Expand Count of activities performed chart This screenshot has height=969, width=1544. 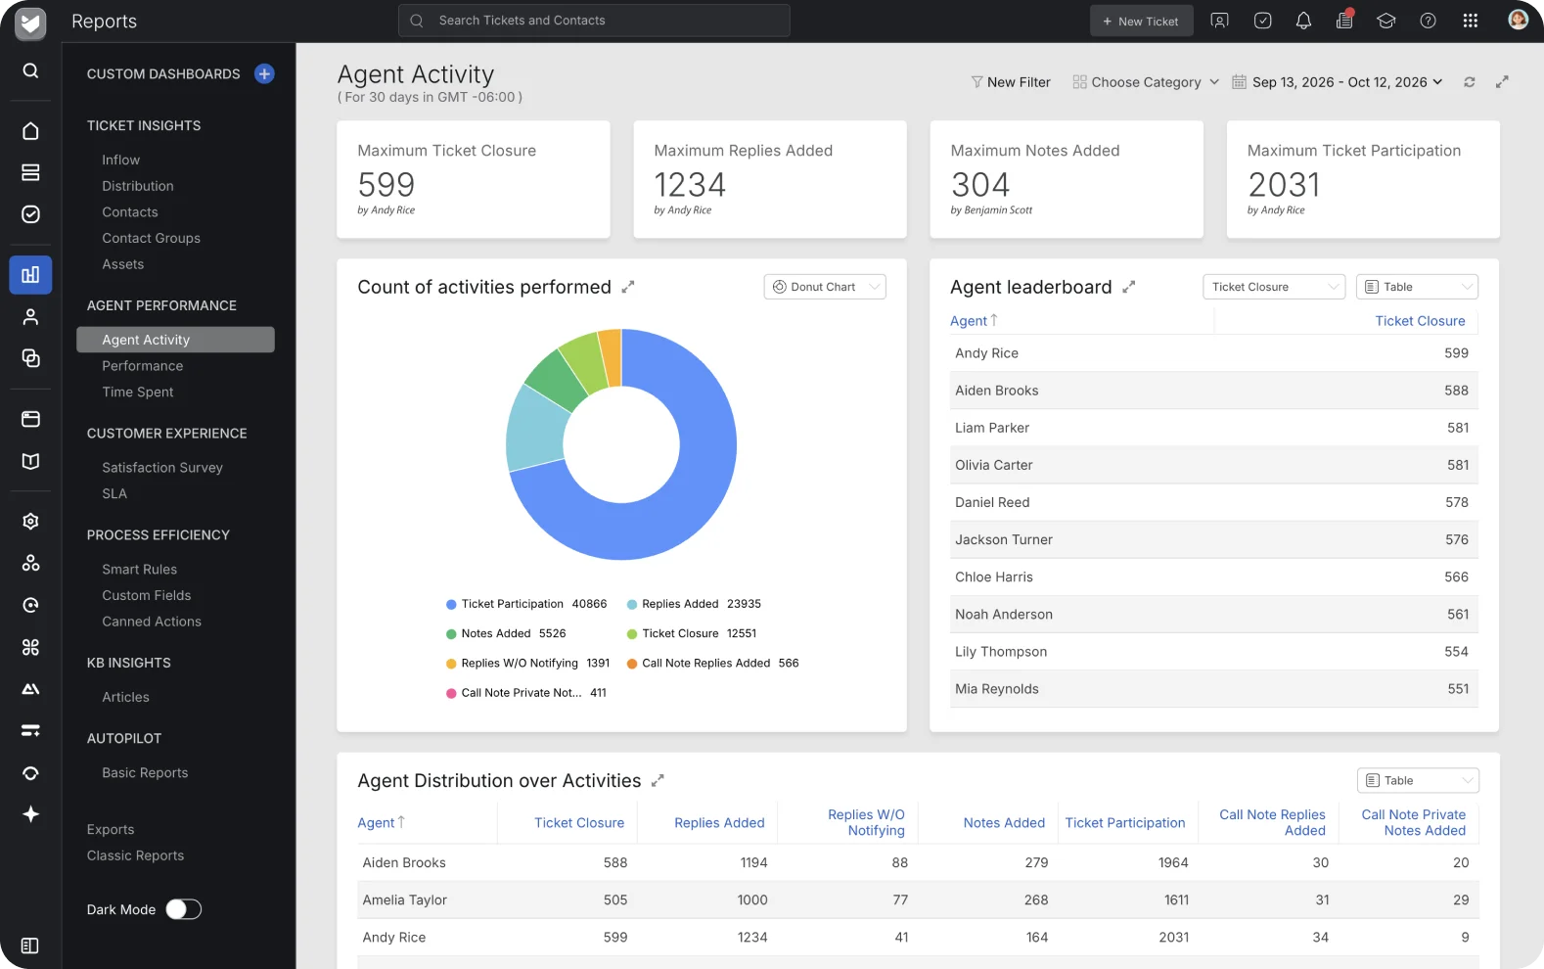click(x=628, y=287)
